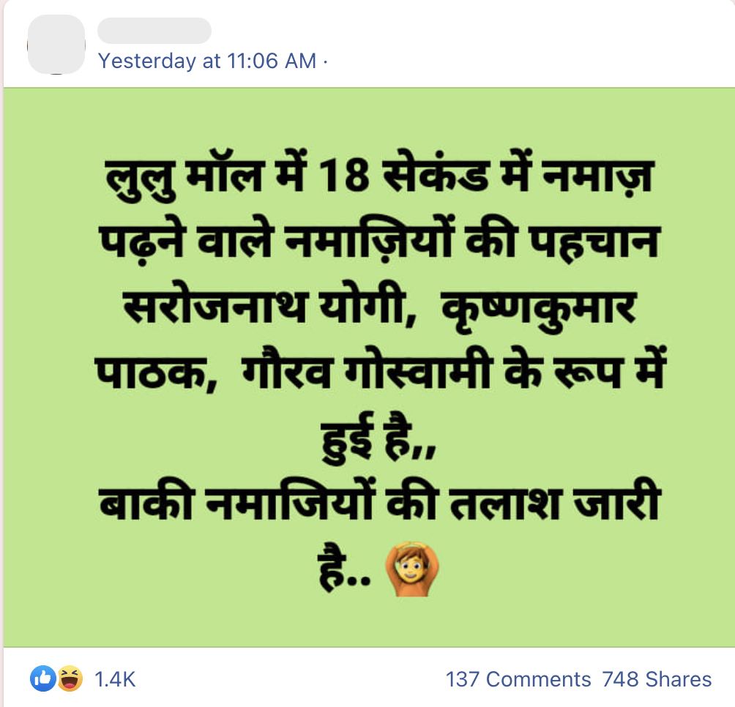Click the blurred profile picture avatar
The width and height of the screenshot is (735, 707).
point(56,44)
